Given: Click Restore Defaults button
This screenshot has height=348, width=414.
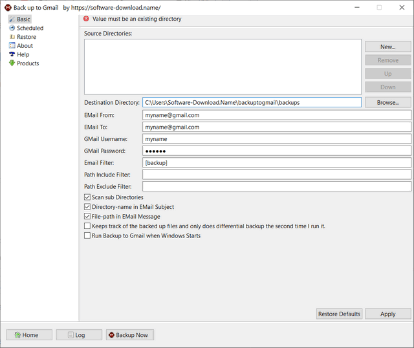Looking at the screenshot, I should click(339, 314).
